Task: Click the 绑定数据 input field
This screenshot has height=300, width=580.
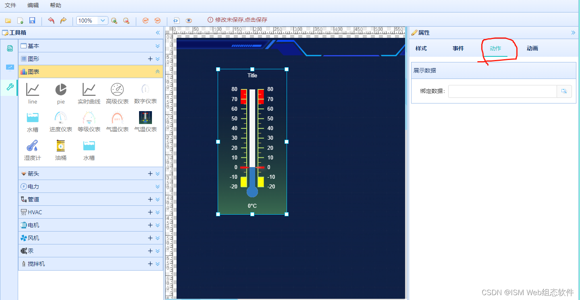Action: 502,91
